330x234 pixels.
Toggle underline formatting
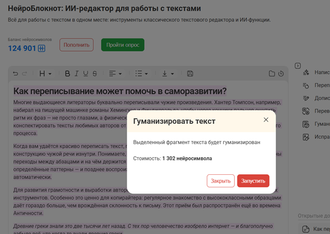(x=86, y=73)
